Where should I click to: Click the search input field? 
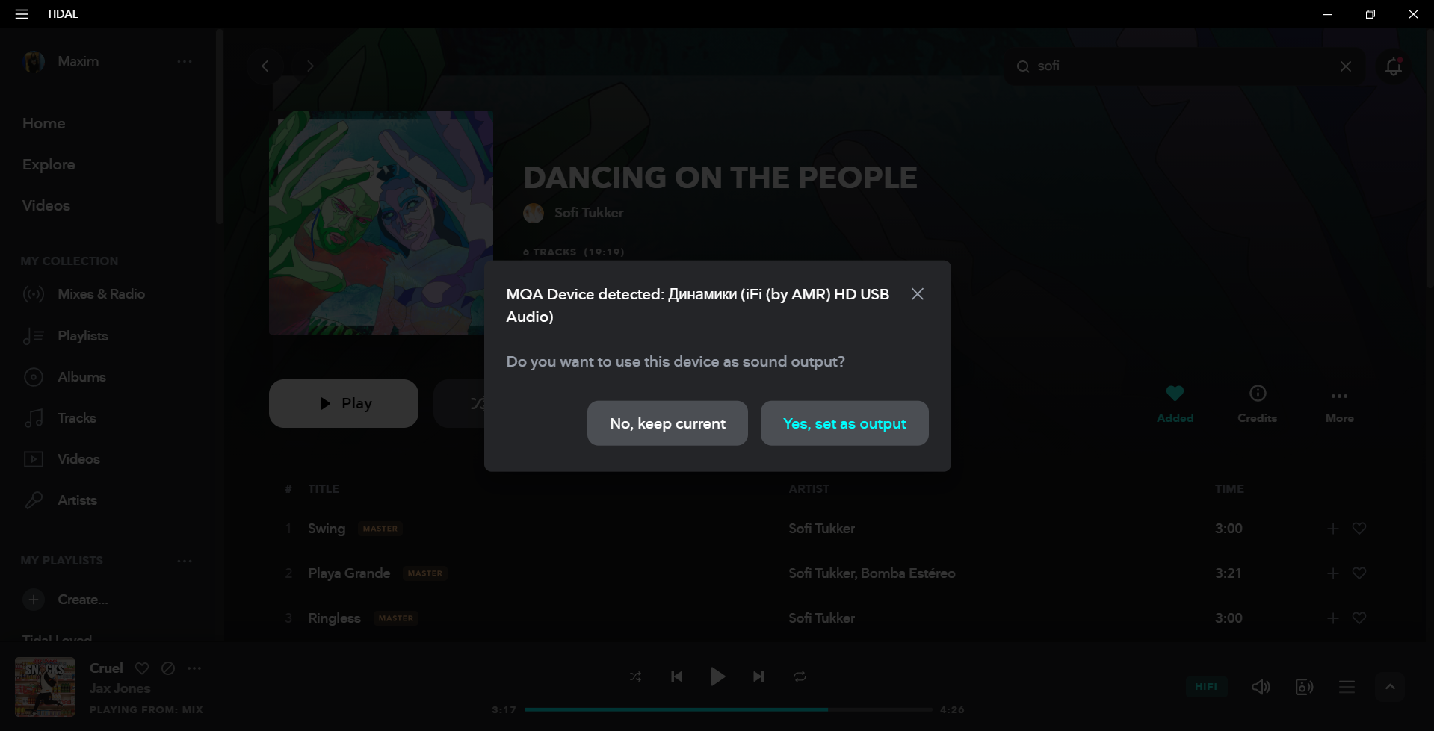click(1184, 66)
